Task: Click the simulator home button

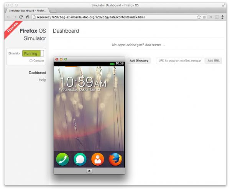Action: click(89, 171)
